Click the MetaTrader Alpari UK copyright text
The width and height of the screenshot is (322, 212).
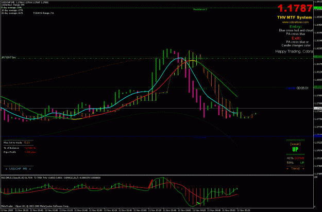pos(35,206)
